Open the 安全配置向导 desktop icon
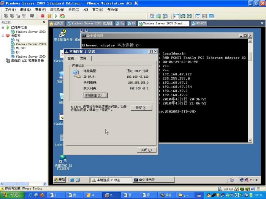This screenshot has height=199, width=266. click(63, 35)
